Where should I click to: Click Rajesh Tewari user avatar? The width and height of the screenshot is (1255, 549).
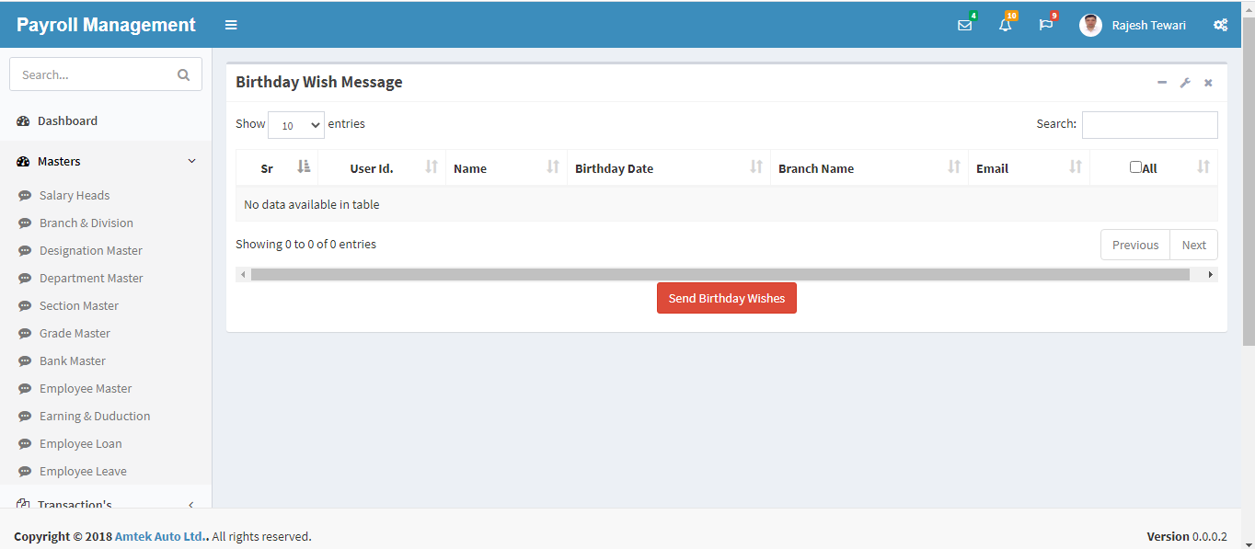1090,26
